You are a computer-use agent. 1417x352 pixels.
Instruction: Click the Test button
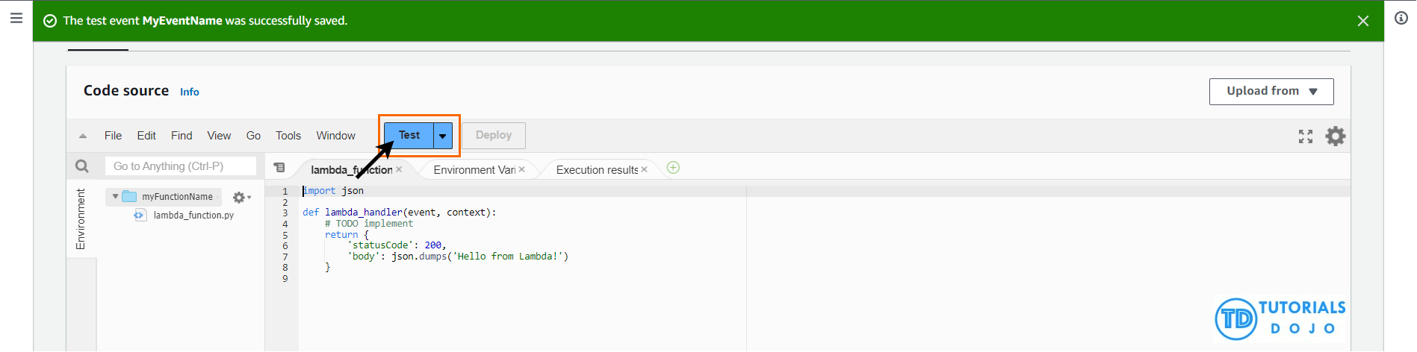pos(409,135)
